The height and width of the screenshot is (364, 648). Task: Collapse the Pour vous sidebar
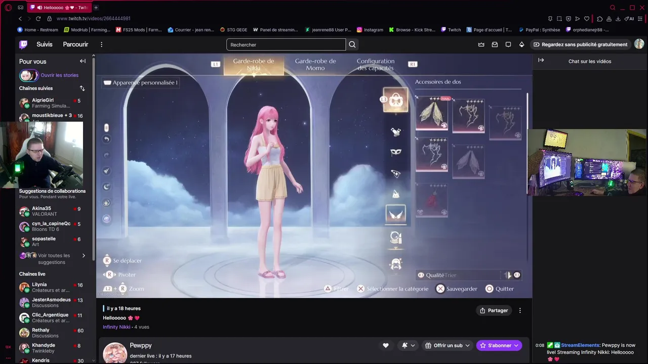[83, 61]
